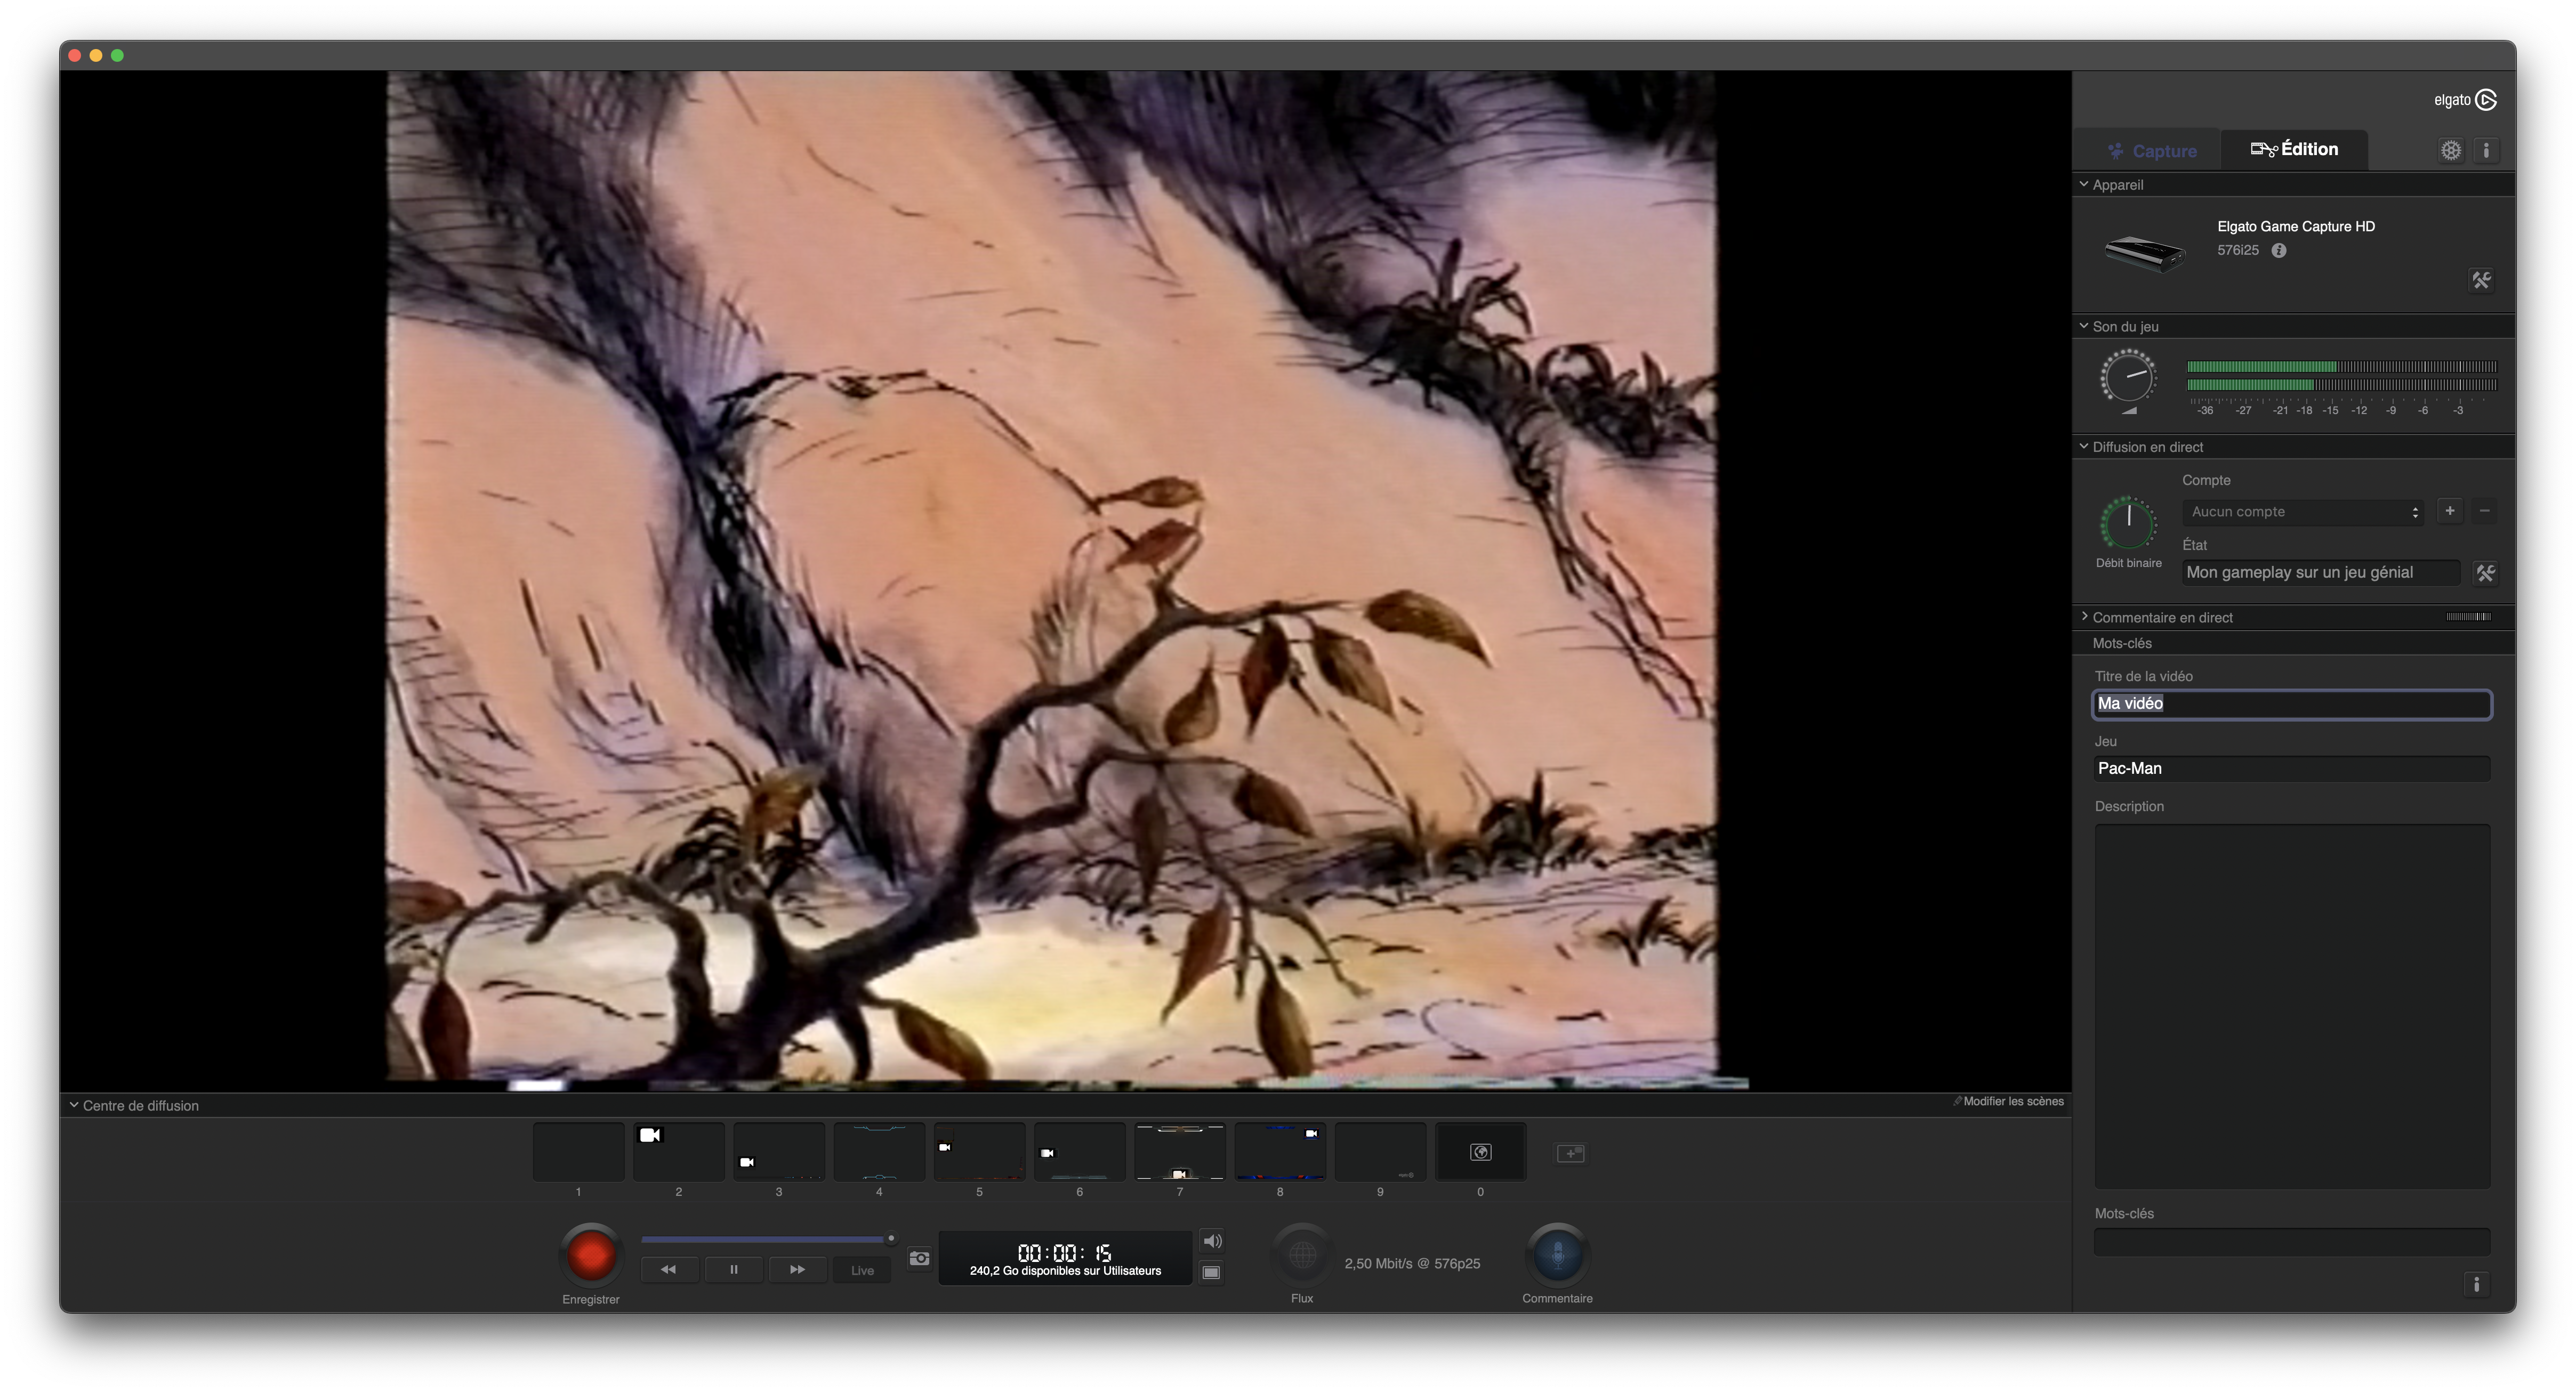2576x1392 pixels.
Task: Open preferences with the gear icon
Action: coord(2450,150)
